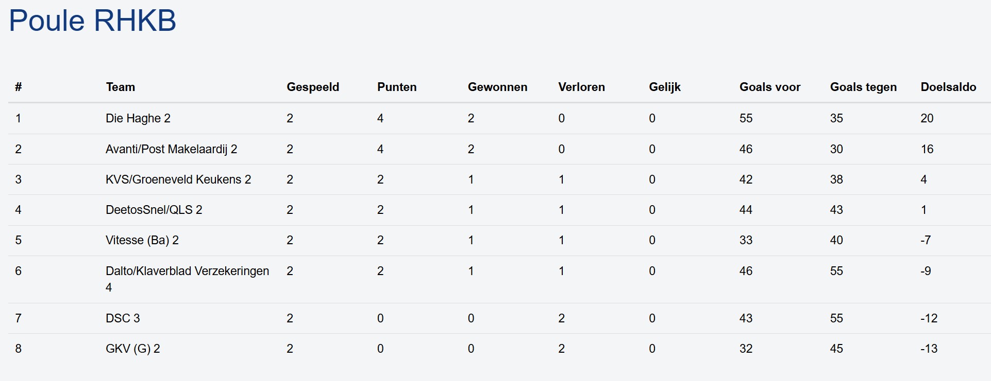Select the DeetosSnel/QLS 2 team
The width and height of the screenshot is (991, 381).
[x=154, y=210]
